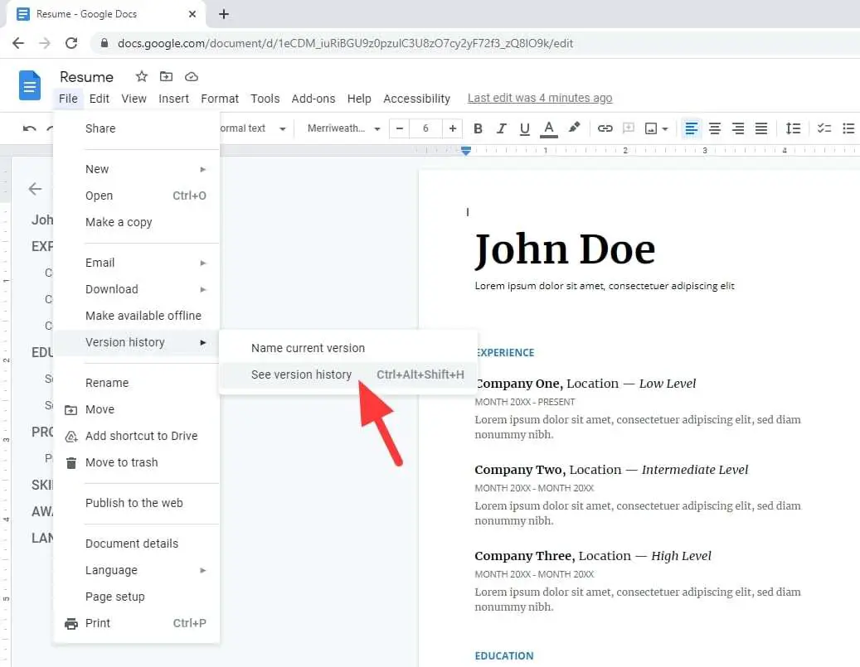Select See version history
Image resolution: width=860 pixels, height=667 pixels.
pyautogui.click(x=300, y=375)
